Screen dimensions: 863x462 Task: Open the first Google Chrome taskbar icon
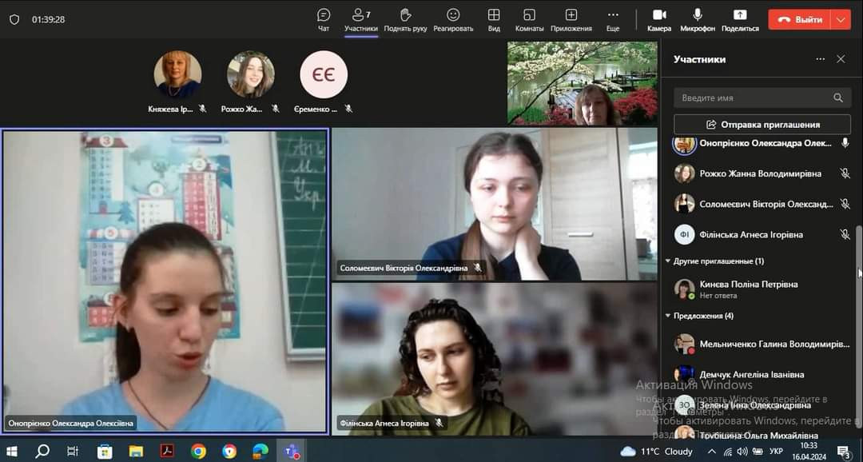click(198, 452)
